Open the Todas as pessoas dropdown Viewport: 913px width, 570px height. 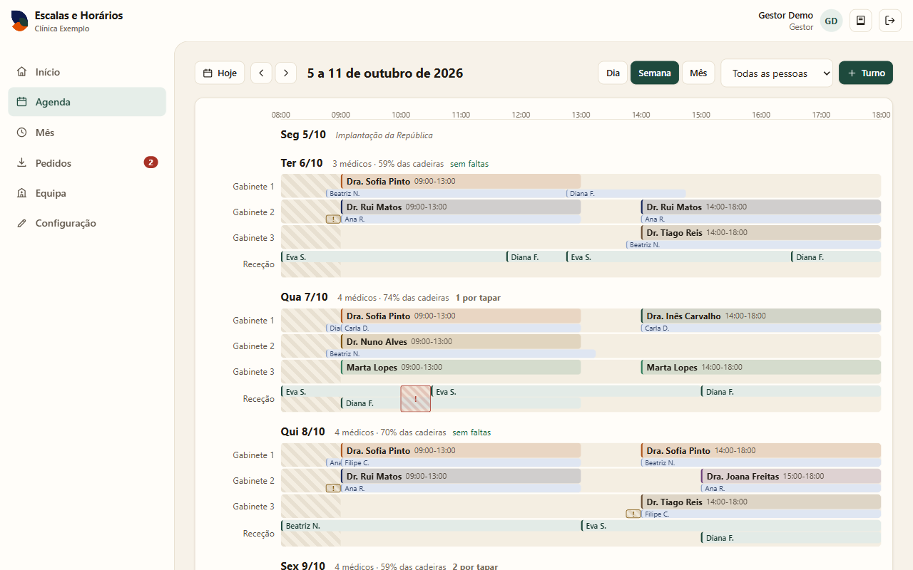777,73
